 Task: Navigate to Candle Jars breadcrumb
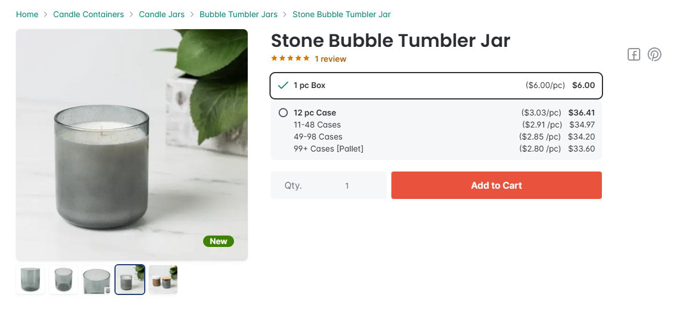coord(161,14)
